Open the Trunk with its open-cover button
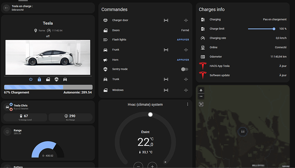 click(x=166, y=80)
